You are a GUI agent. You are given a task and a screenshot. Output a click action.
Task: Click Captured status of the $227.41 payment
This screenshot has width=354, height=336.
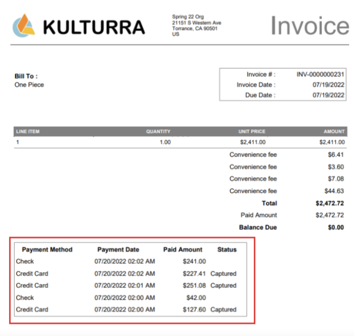coord(223,274)
